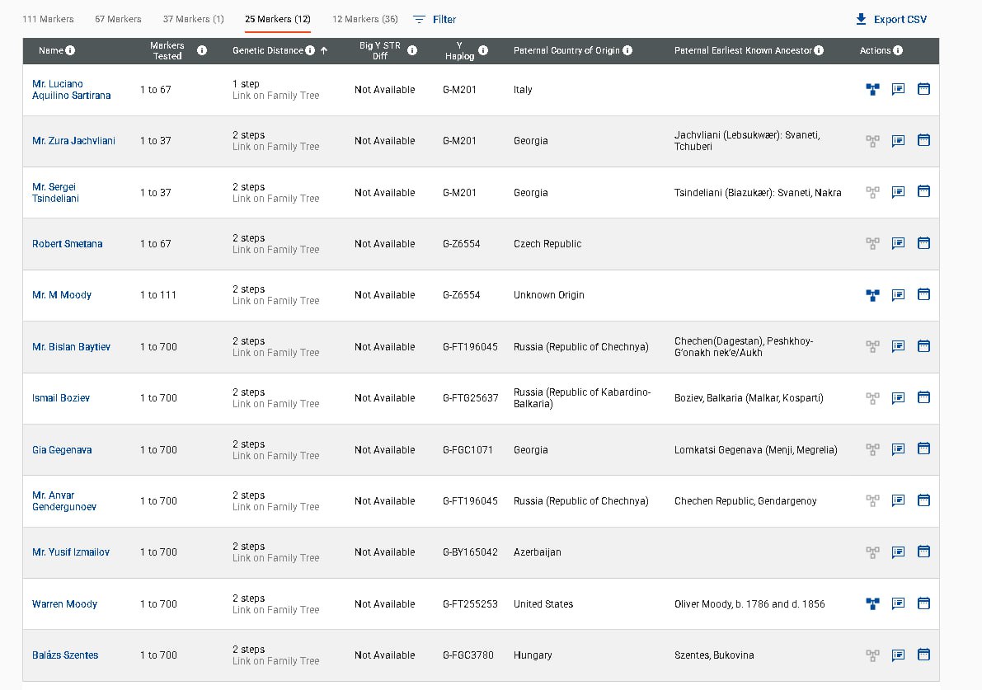Open calendar icon for Luciano Aquilino Sartirana
The height and width of the screenshot is (690, 982).
pos(923,89)
